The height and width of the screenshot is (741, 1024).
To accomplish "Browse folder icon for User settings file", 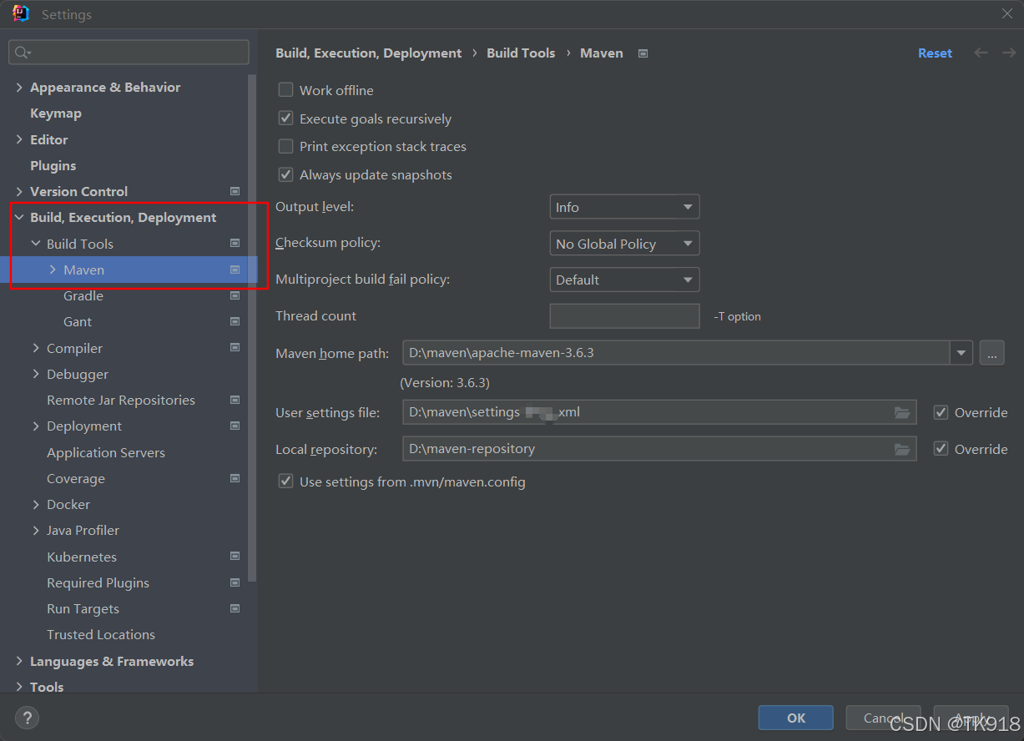I will 902,412.
